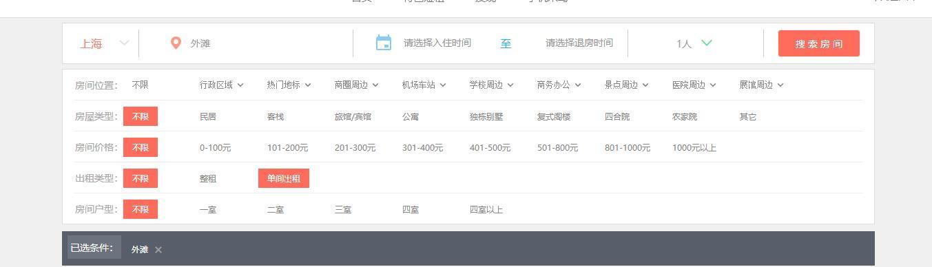Filter price by 1000元以上

[x=694, y=148]
